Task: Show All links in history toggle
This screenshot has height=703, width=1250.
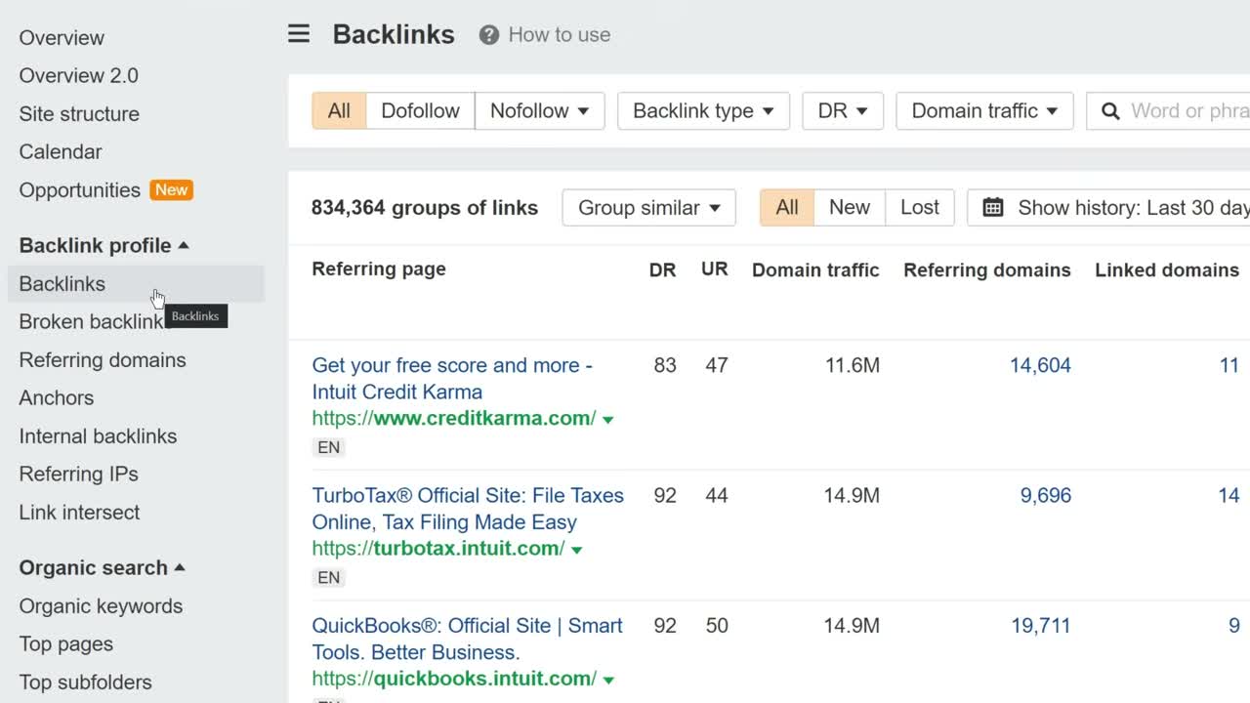Action: (787, 208)
